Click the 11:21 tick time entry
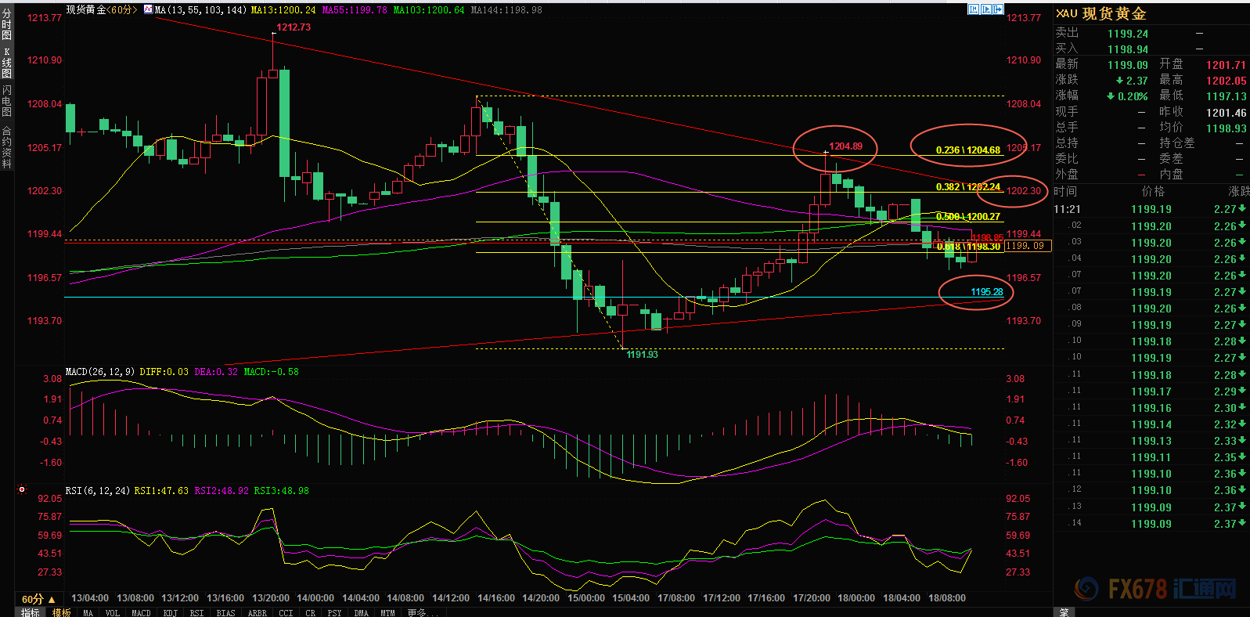 (x=1067, y=209)
